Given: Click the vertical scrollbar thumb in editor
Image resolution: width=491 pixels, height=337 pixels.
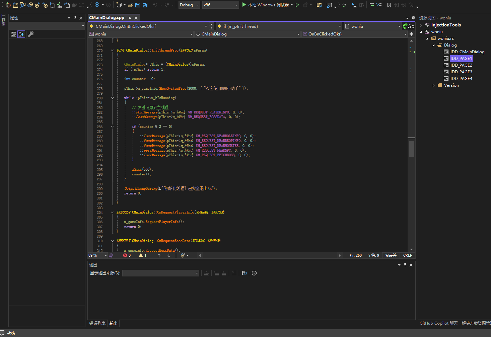Looking at the screenshot, I should [x=411, y=149].
